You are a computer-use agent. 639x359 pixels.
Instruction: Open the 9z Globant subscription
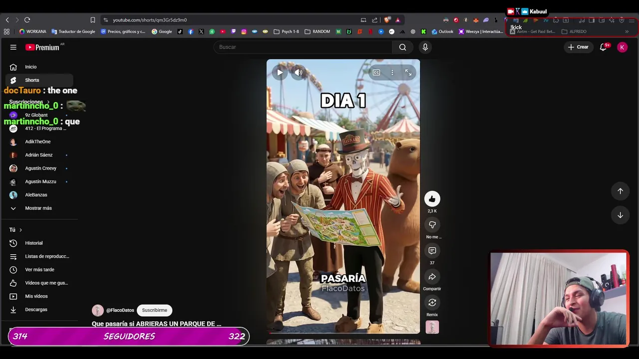[39, 115]
